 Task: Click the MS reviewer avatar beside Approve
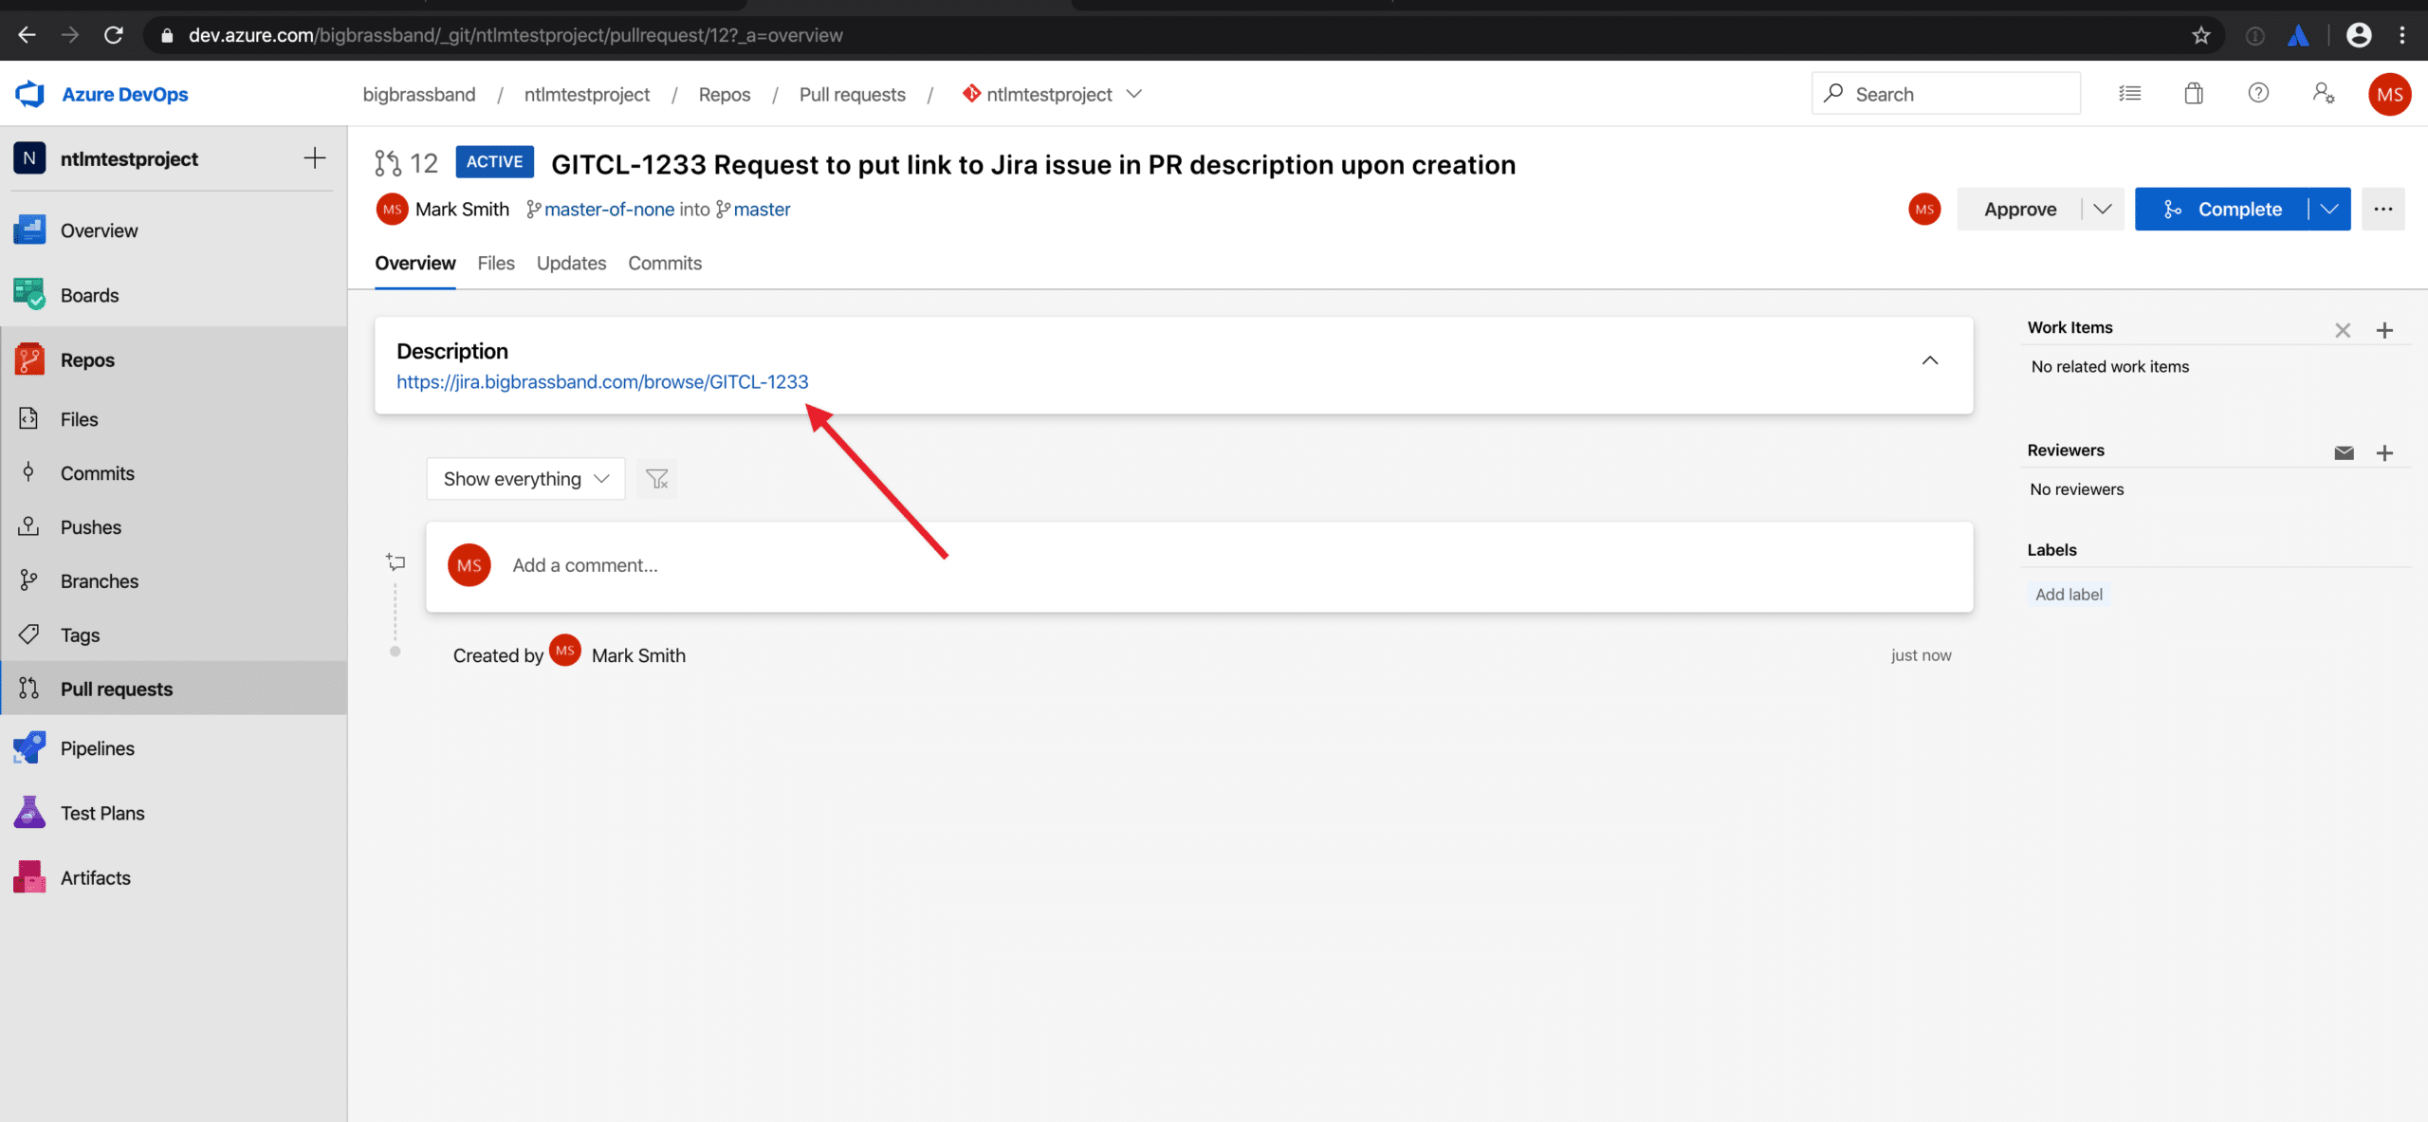(1924, 209)
